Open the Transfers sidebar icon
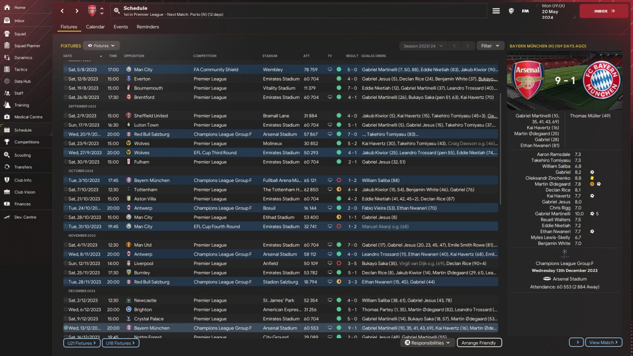Screen dimensions: 633x356 [7, 167]
